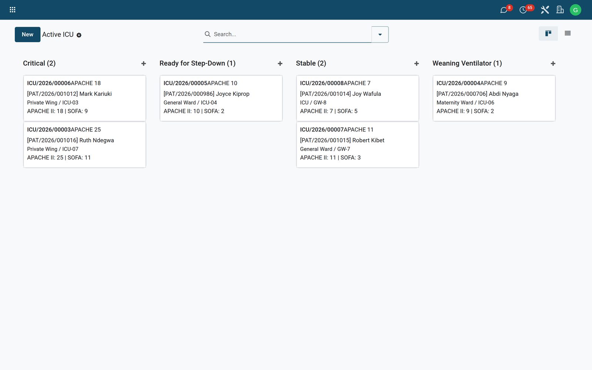Open Ruth Ndegwa's ICU card
This screenshot has width=592, height=370.
point(84,145)
